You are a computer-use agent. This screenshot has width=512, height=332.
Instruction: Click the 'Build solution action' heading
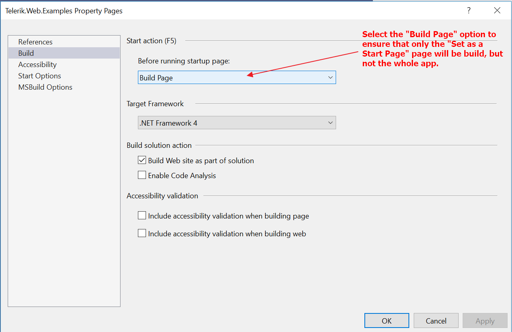click(x=159, y=145)
